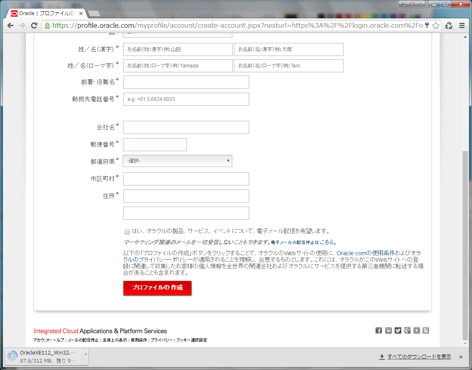Image resolution: width=472 pixels, height=370 pixels.
Task: Close the downloads bar
Action: tap(461, 357)
